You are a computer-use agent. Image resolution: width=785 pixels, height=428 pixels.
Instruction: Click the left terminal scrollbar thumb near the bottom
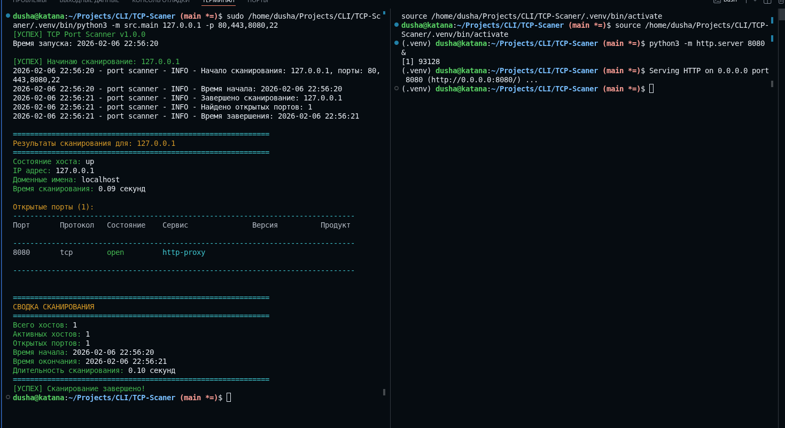384,392
